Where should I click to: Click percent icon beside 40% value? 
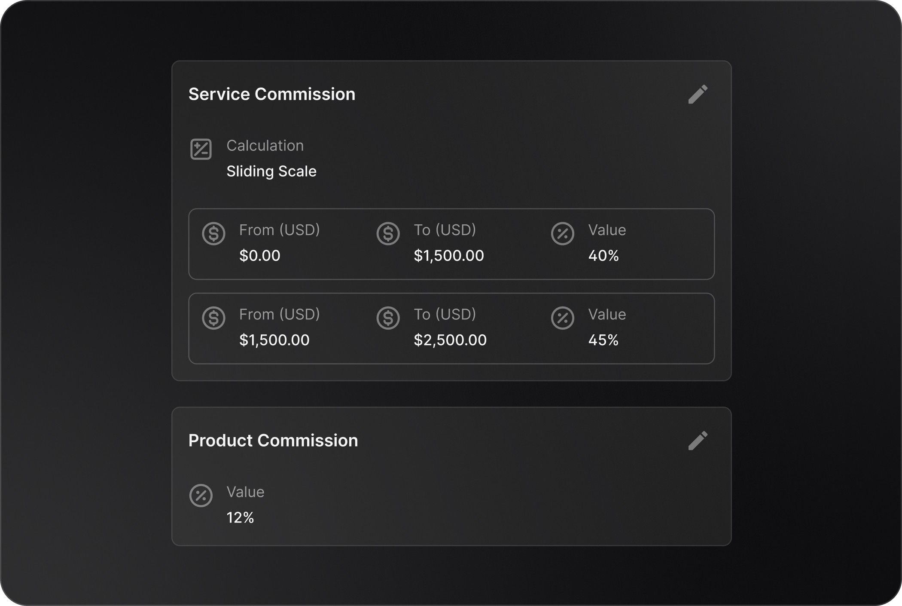point(562,234)
